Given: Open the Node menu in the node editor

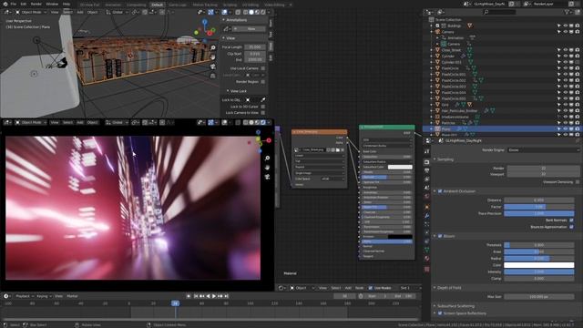Looking at the screenshot, I should [x=359, y=288].
